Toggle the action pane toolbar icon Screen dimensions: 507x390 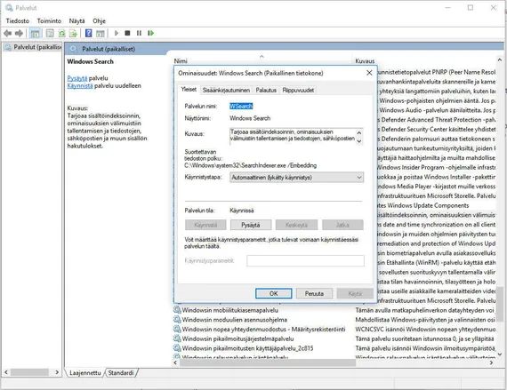[101, 33]
